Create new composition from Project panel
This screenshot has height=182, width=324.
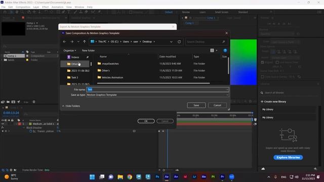[x=13, y=102]
